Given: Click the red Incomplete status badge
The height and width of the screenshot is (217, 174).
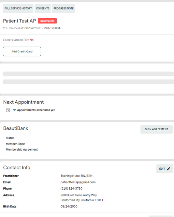Looking at the screenshot, I should point(47,21).
